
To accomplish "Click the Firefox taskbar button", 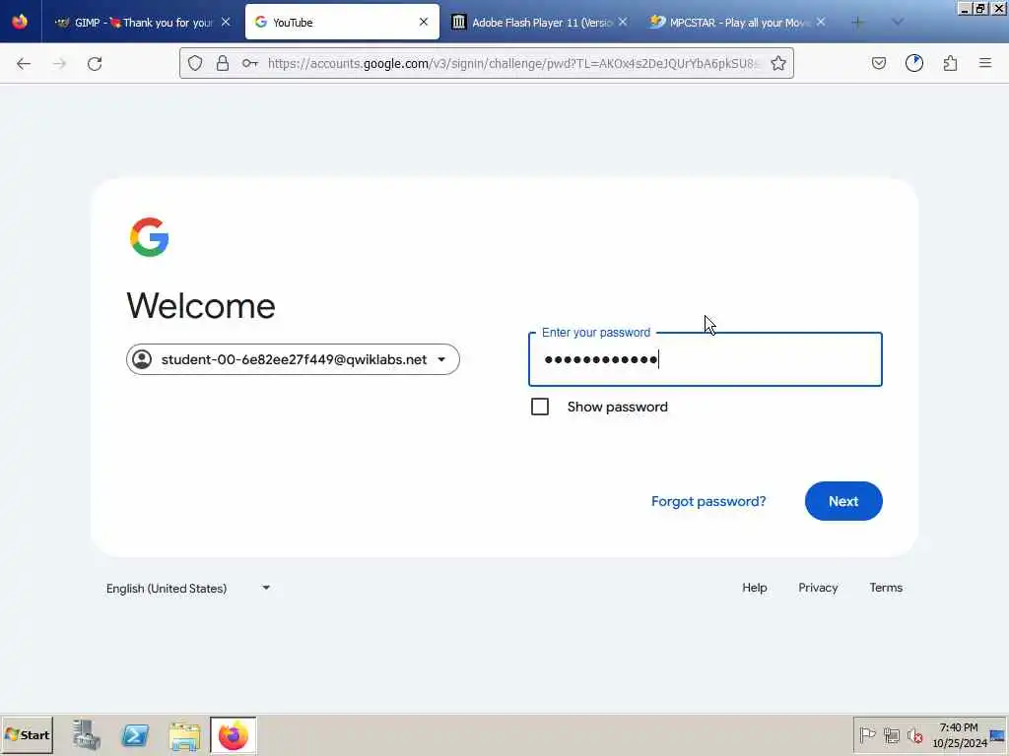I will pos(233,735).
